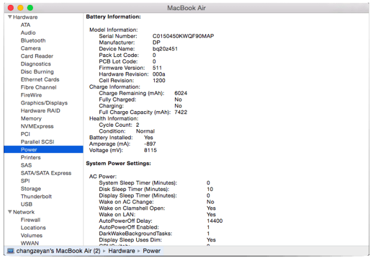The width and height of the screenshot is (373, 260).
Task: Click the Hardware Revision value 000a
Action: click(x=159, y=74)
